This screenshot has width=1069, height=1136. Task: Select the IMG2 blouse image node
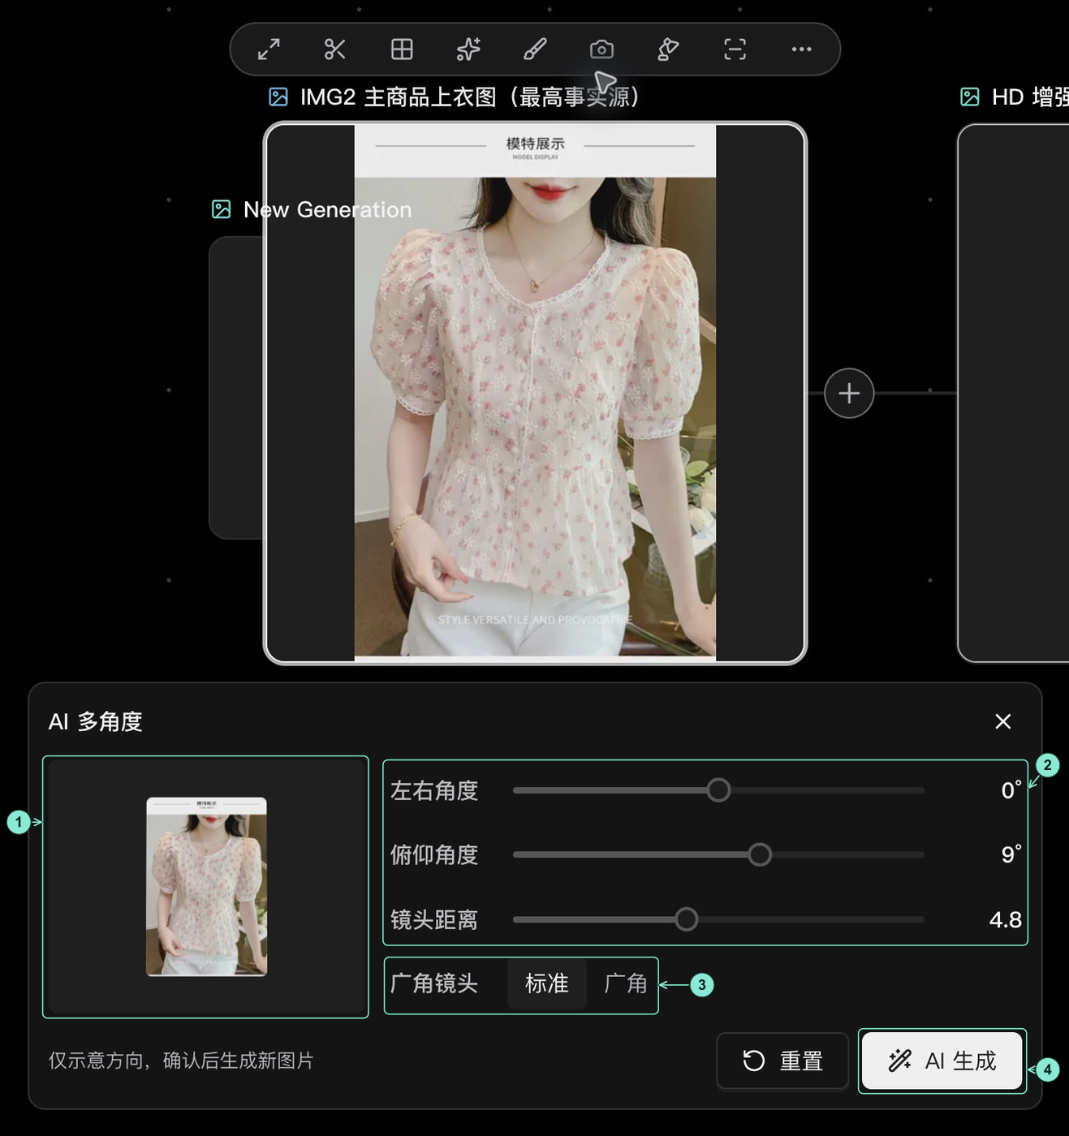click(535, 393)
